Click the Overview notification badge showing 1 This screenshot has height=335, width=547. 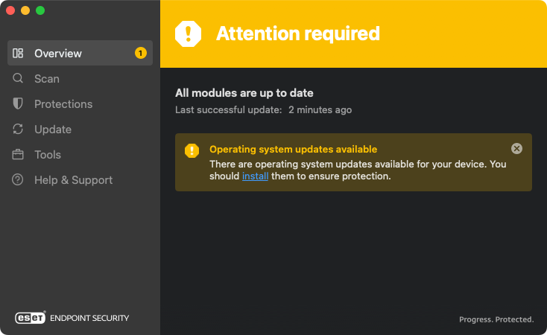(x=140, y=54)
